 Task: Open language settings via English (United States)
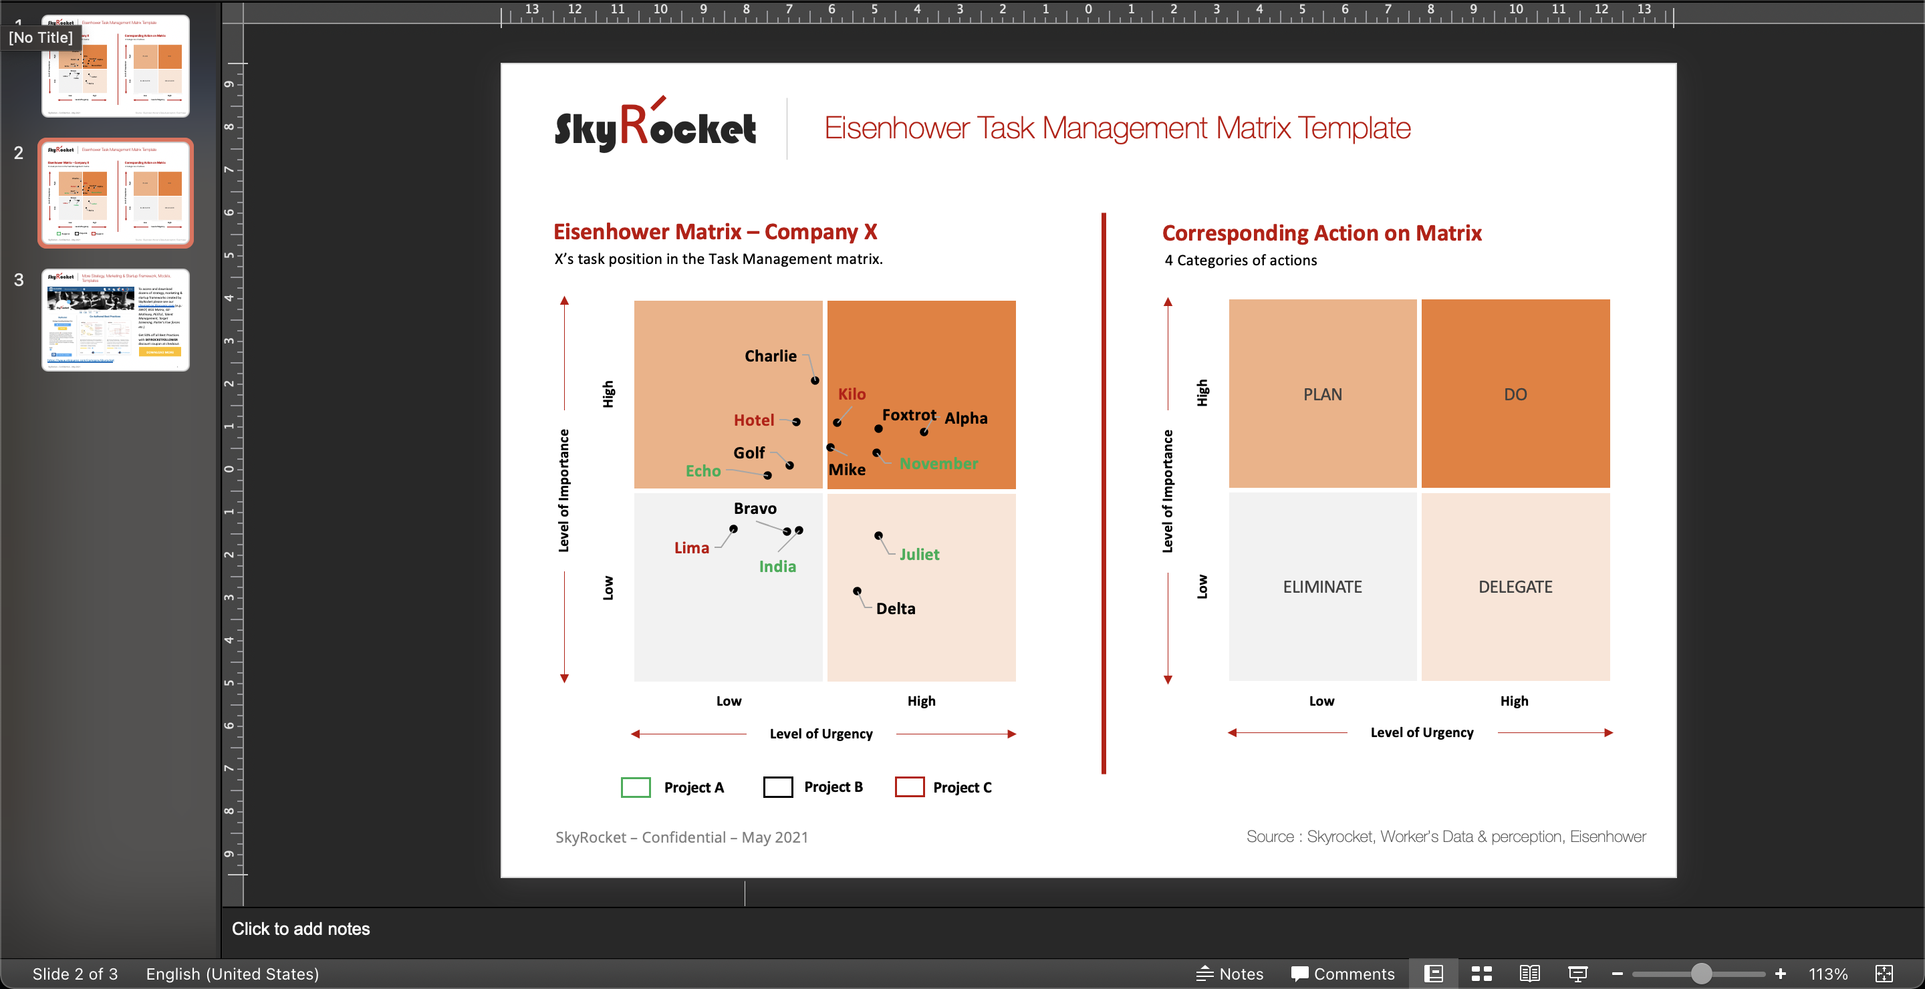232,974
